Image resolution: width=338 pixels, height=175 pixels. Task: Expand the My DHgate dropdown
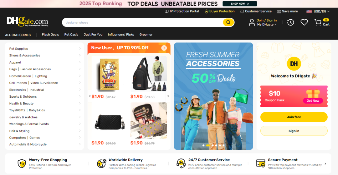tap(267, 25)
